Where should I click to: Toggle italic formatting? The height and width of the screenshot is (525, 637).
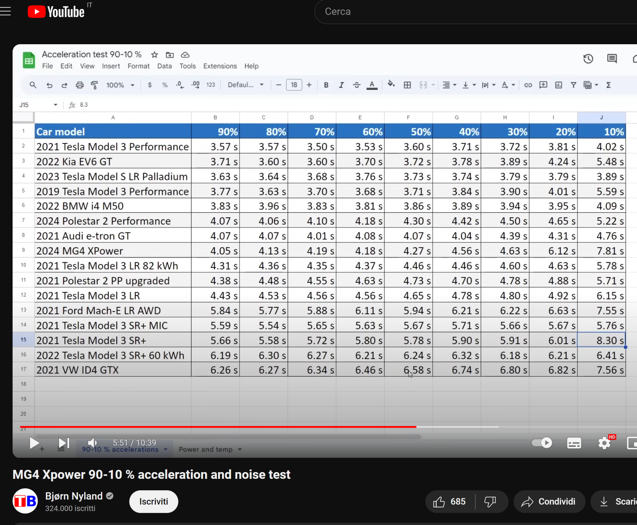[341, 85]
